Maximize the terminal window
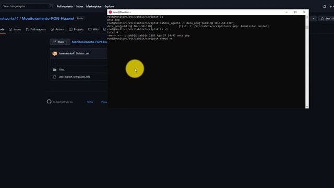The width and height of the screenshot is (334, 188). tap(295, 12)
